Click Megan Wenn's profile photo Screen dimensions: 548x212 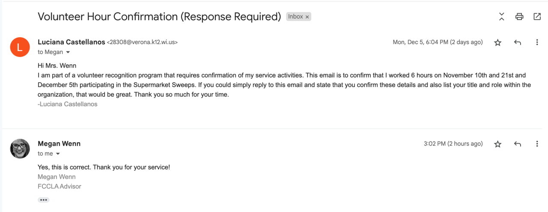tap(20, 149)
